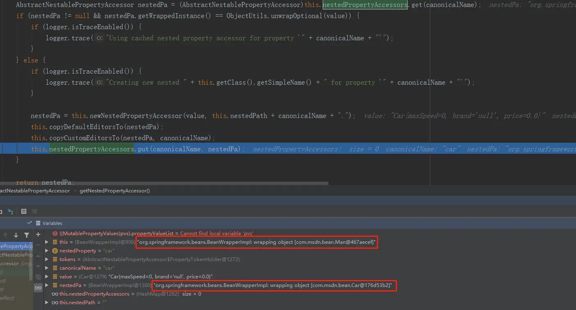
Task: Expand the nestedPa BeanWrapperImpl@1300 variable
Action: coord(47,285)
